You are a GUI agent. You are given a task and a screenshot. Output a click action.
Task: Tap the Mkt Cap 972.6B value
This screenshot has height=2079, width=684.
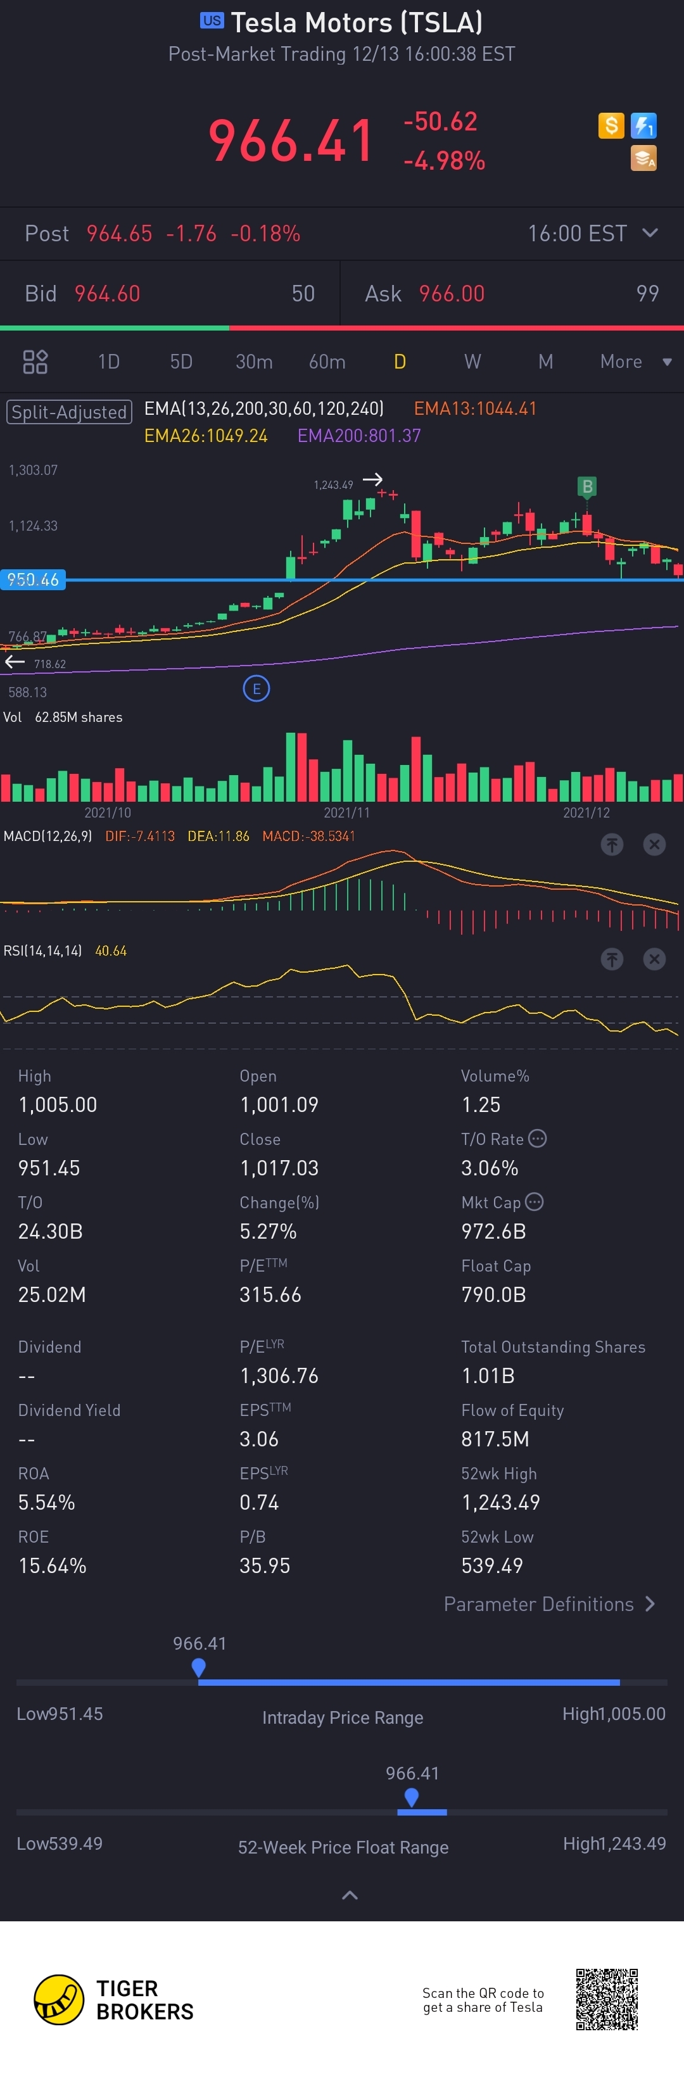493,1231
